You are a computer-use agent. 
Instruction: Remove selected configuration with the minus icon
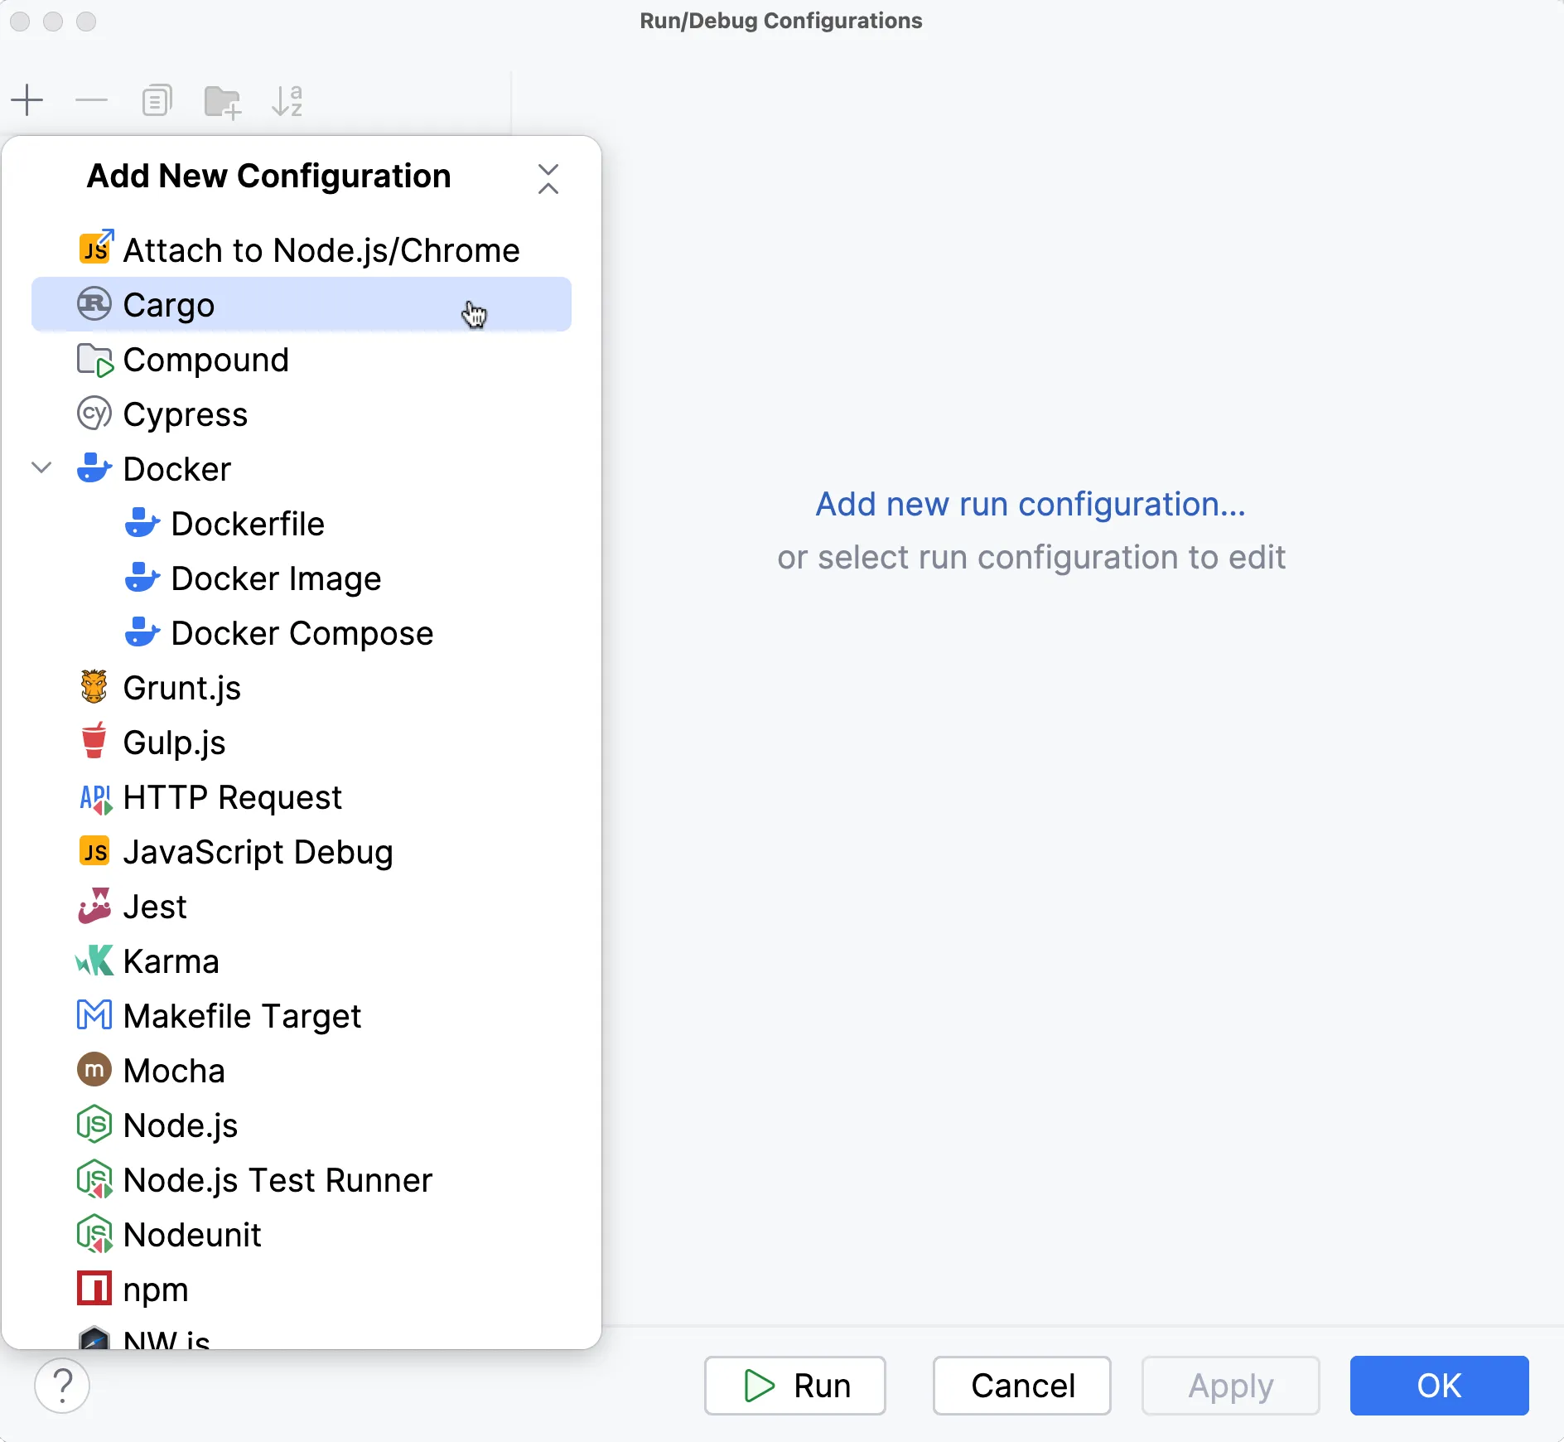click(91, 100)
